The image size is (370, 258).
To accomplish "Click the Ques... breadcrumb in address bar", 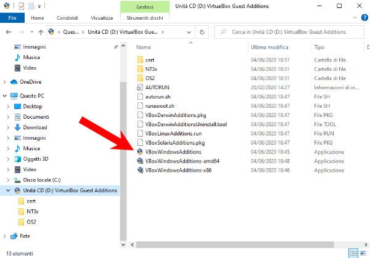I will pyautogui.click(x=71, y=32).
